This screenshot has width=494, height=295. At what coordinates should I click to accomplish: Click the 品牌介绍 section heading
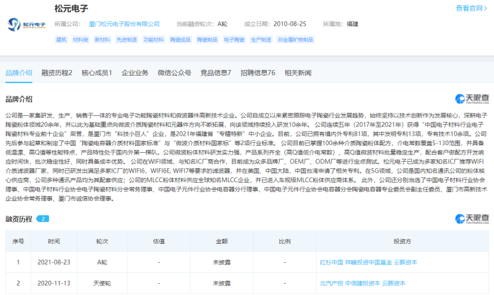pos(19,99)
